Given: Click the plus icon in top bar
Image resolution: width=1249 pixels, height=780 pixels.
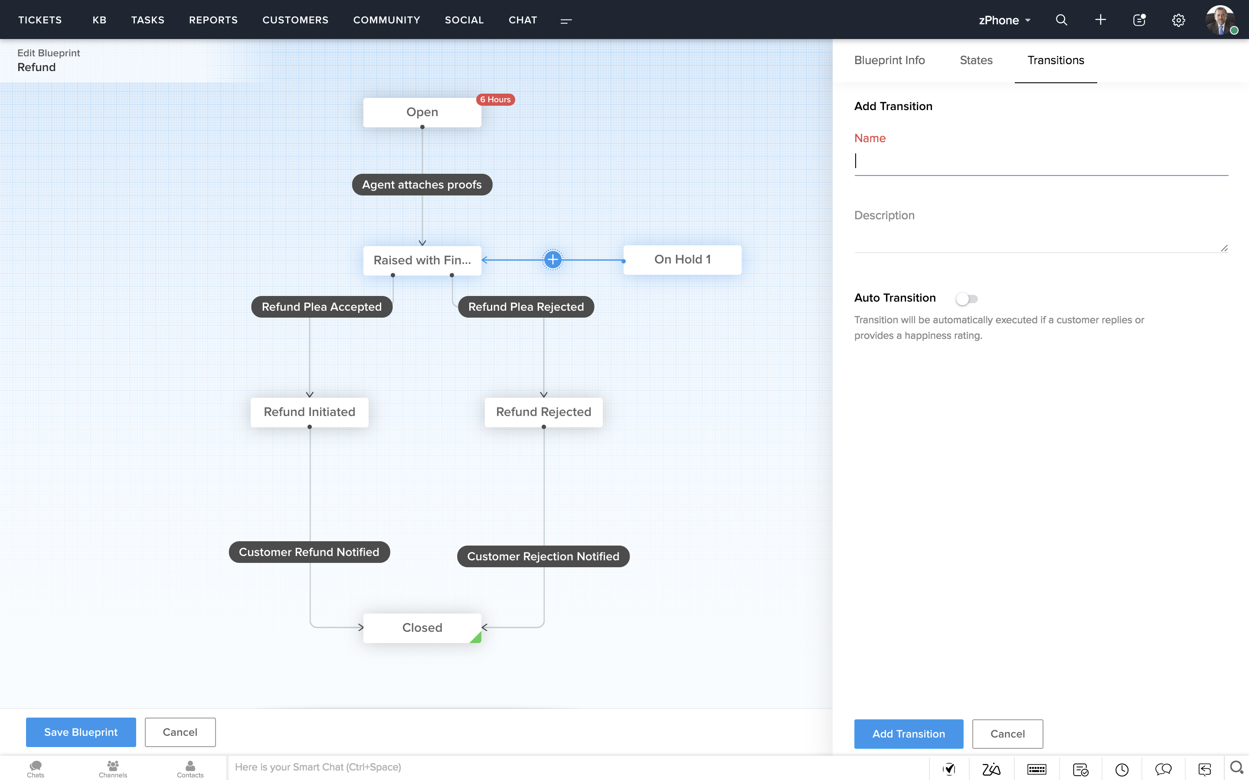Looking at the screenshot, I should (x=1100, y=20).
